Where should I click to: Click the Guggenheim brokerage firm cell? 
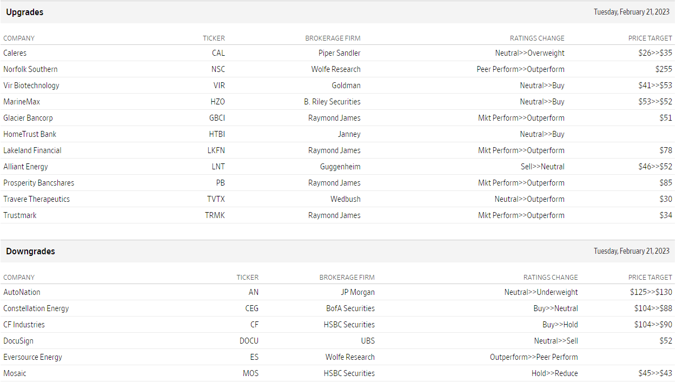click(340, 167)
